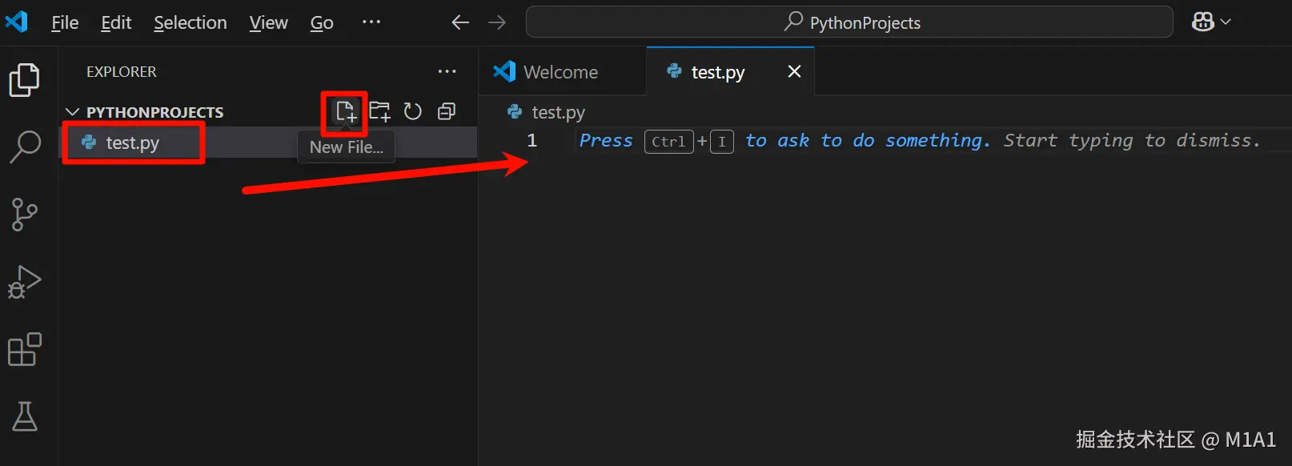Open the Selection menu

190,22
